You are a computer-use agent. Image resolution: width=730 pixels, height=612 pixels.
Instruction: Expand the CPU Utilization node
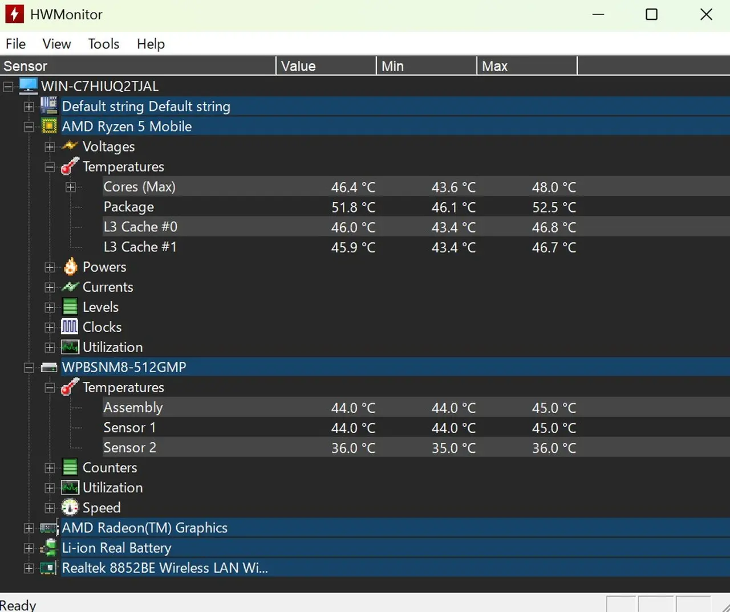pos(50,347)
